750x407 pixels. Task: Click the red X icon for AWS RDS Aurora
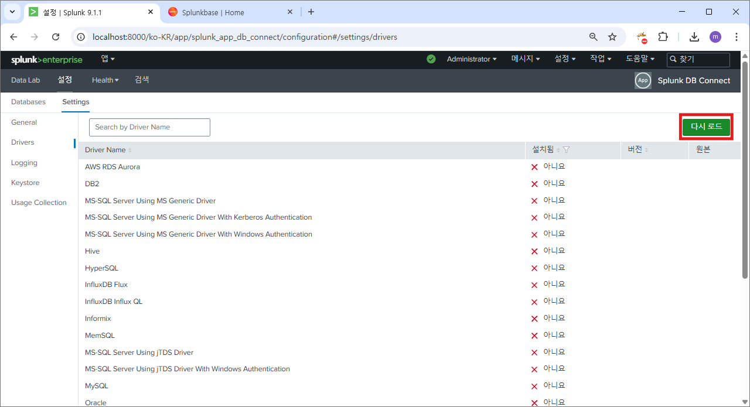pyautogui.click(x=534, y=167)
